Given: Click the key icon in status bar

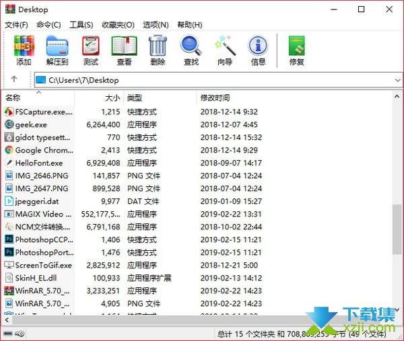Looking at the screenshot, I should click(x=20, y=334).
